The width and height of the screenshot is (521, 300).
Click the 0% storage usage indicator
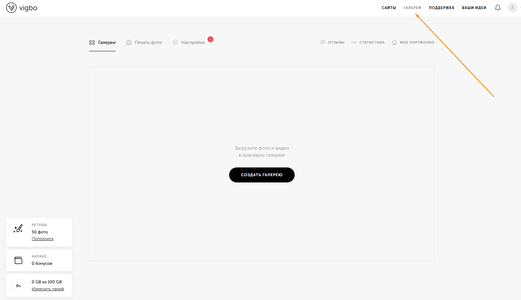pyautogui.click(x=18, y=286)
